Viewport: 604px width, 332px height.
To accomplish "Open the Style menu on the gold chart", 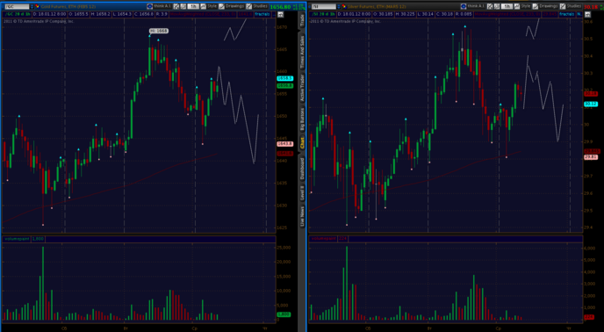I will [212, 6].
